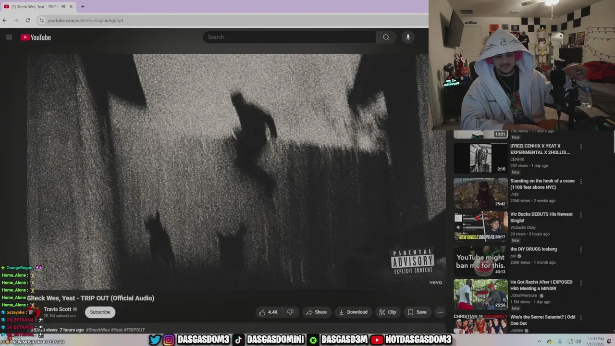Open network settings from taskbar icon
The height and width of the screenshot is (346, 615).
570,342
